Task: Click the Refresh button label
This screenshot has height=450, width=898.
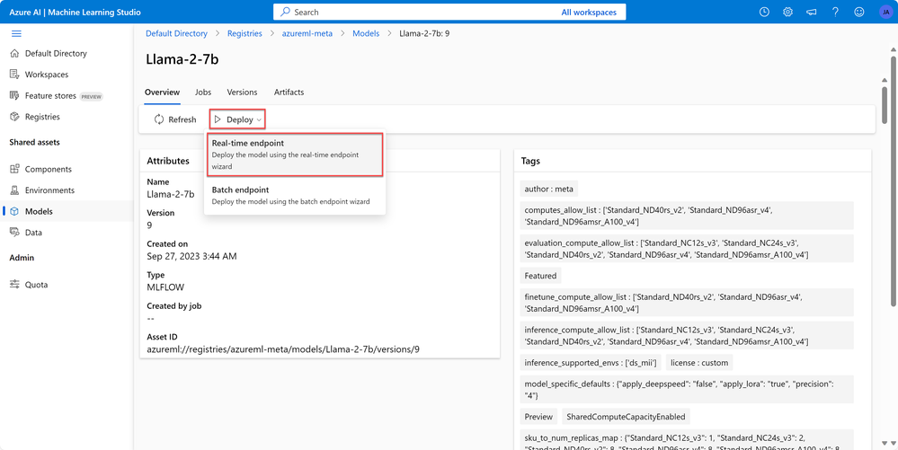Action: [182, 119]
